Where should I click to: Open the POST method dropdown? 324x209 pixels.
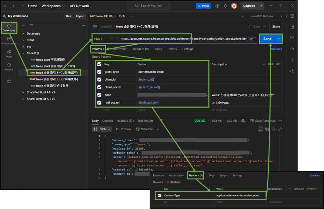pos(104,39)
